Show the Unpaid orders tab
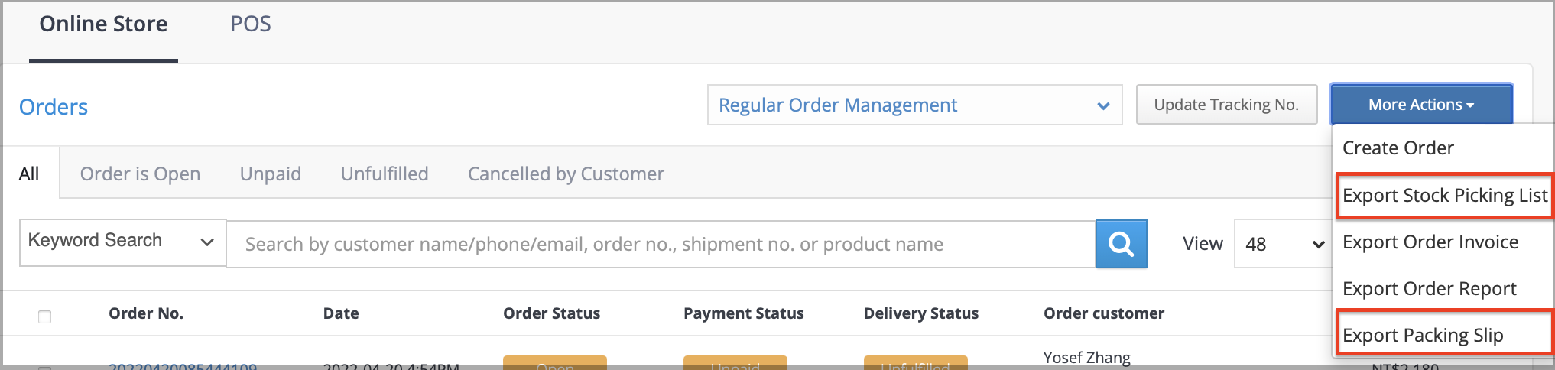 click(271, 174)
